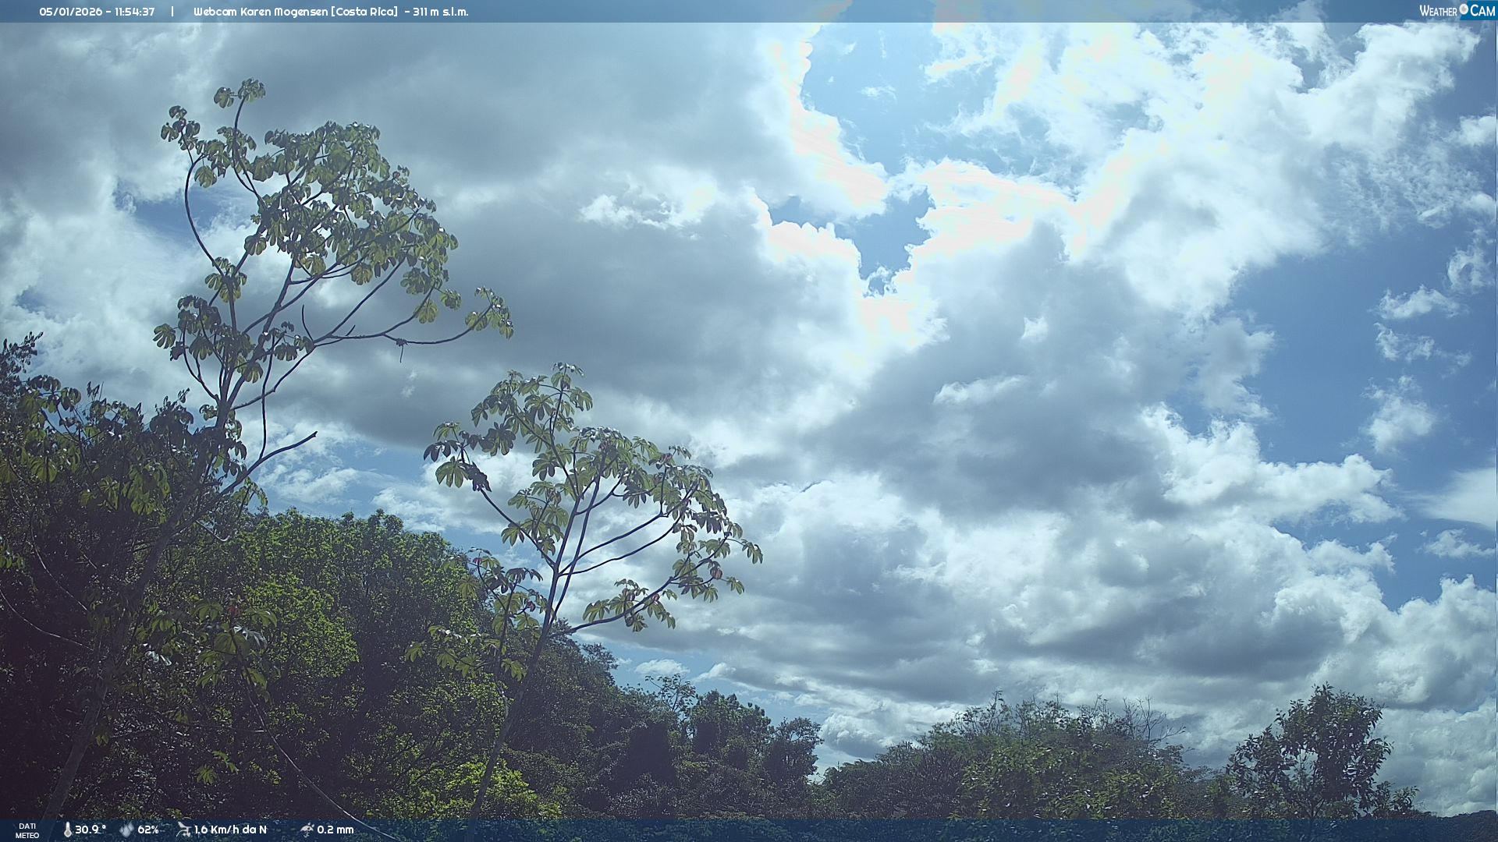
Task: Click the 311 m s.l.m. altitude text
Action: coord(441,12)
